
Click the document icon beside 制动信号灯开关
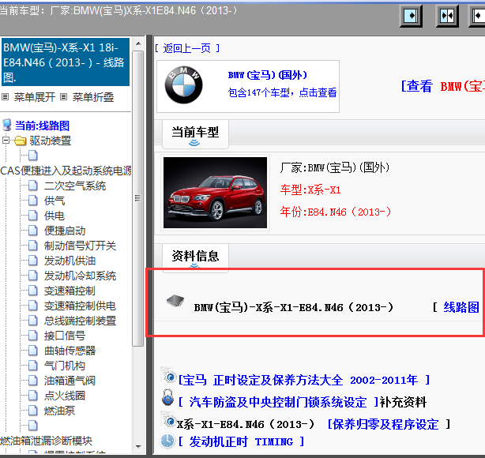click(x=33, y=246)
